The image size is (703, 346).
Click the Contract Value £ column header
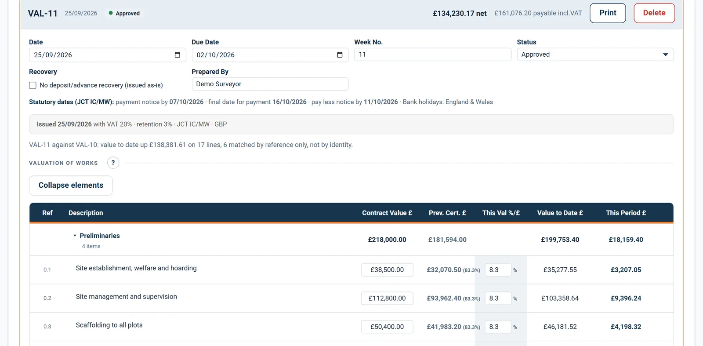(x=387, y=213)
